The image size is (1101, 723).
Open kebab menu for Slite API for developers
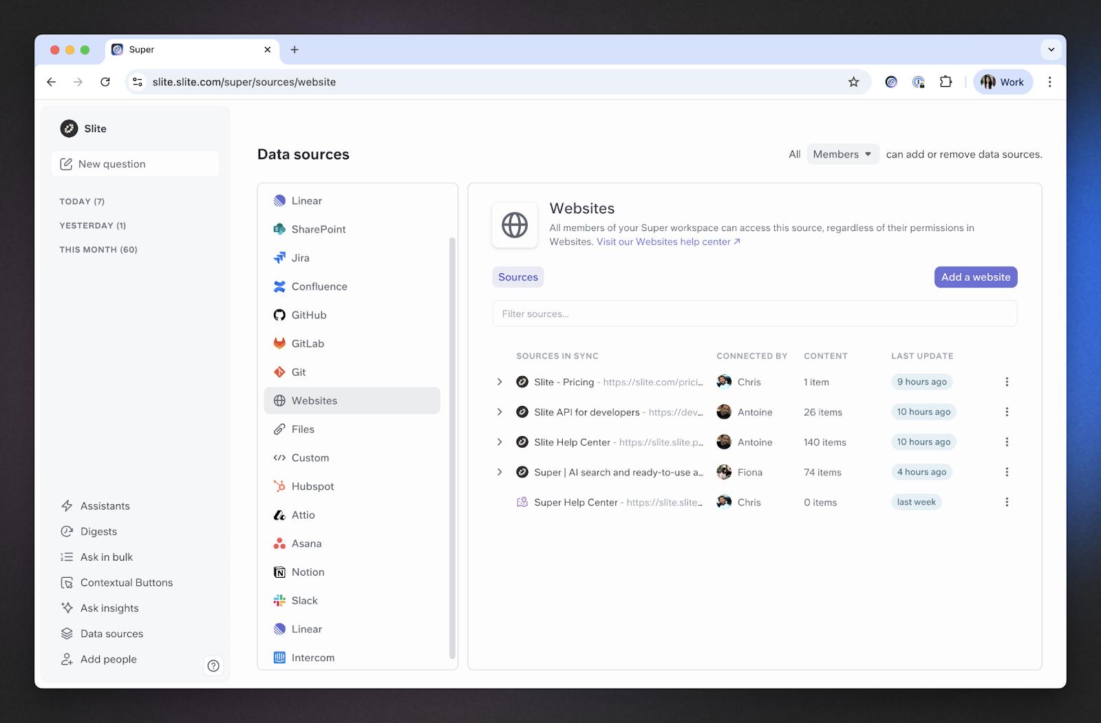[1007, 412]
